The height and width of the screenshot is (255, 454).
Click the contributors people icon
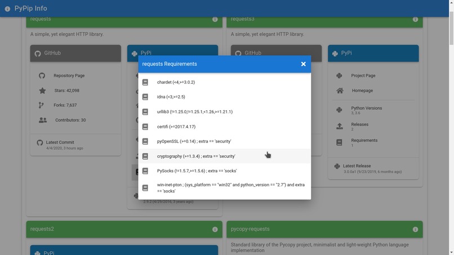[43, 120]
